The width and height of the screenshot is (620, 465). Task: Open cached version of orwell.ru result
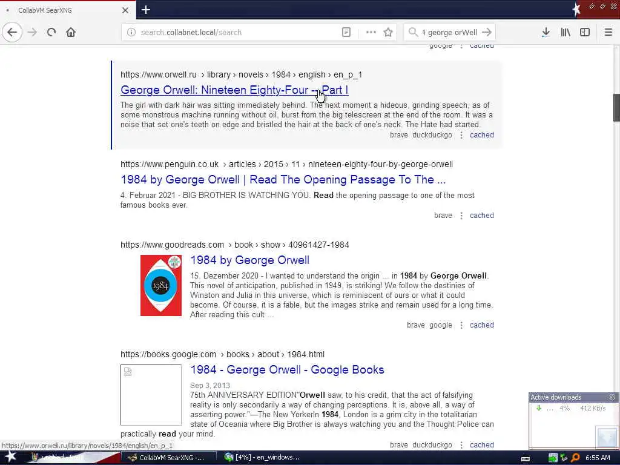pos(481,135)
